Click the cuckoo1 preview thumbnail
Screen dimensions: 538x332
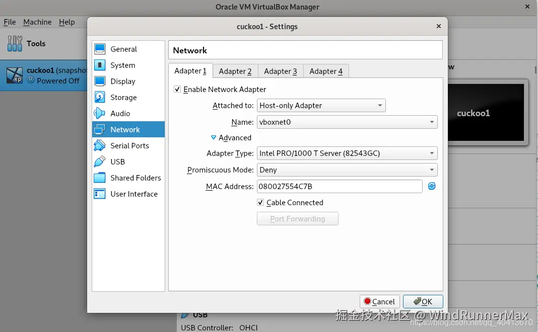[487, 113]
